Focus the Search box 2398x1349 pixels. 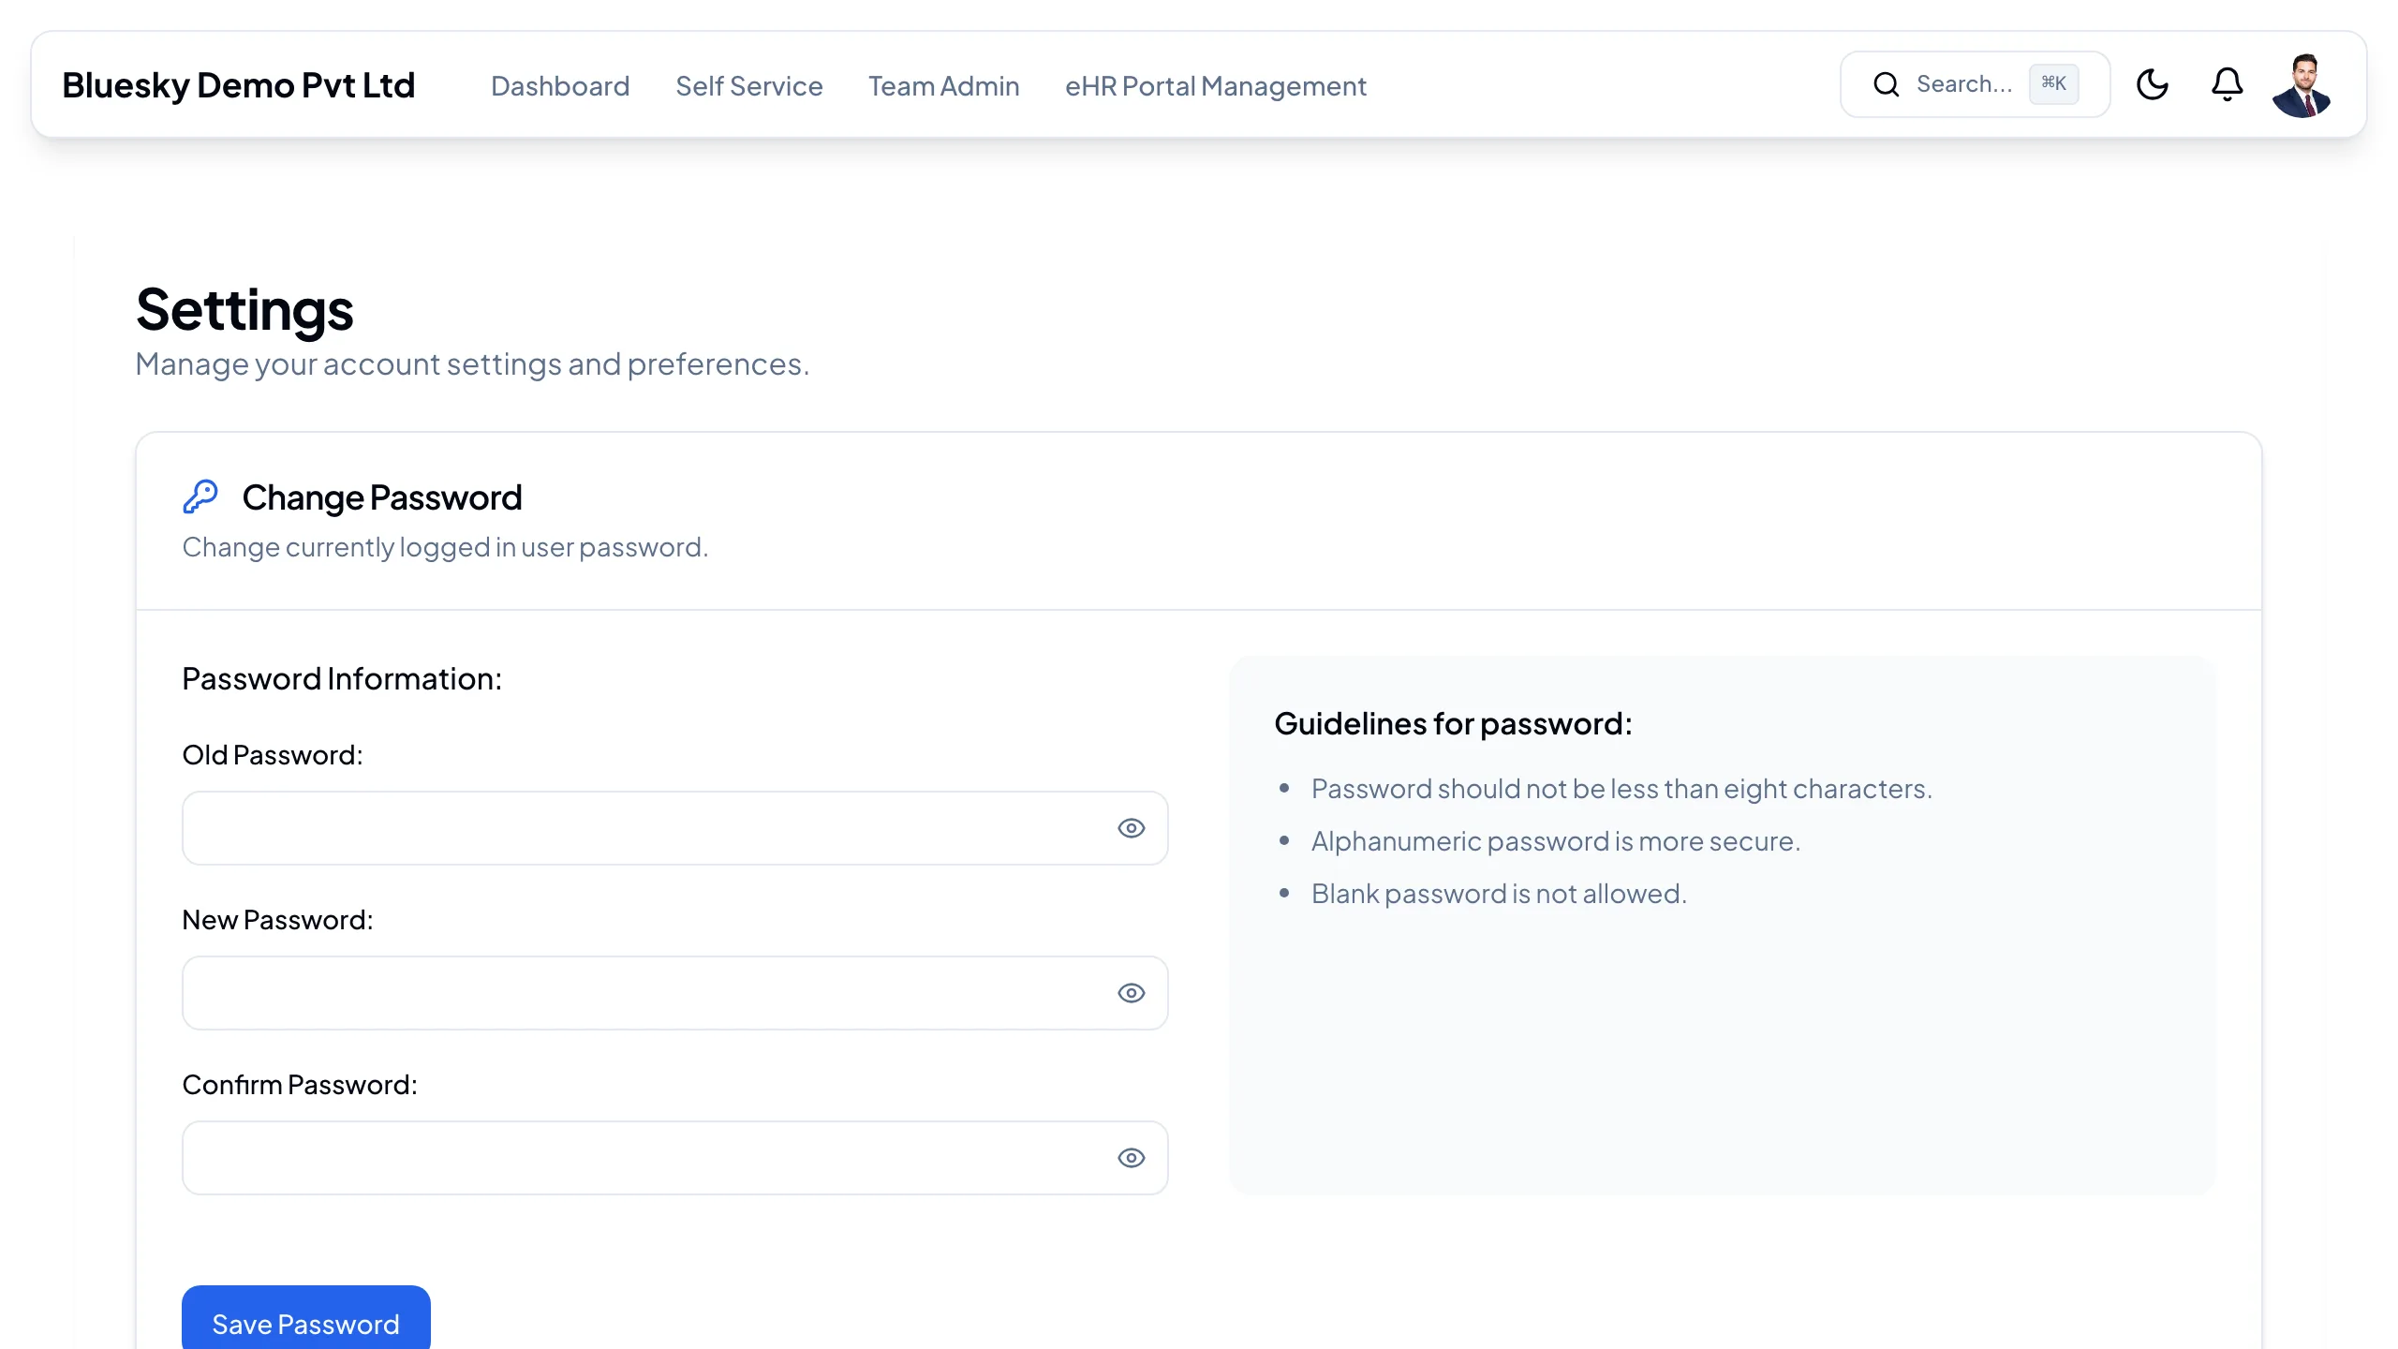point(1975,84)
